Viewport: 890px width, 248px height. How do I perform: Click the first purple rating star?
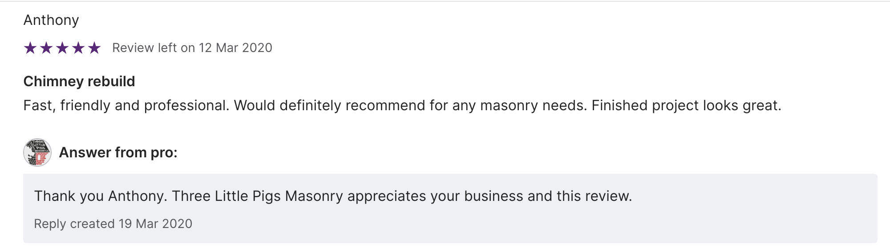(30, 48)
